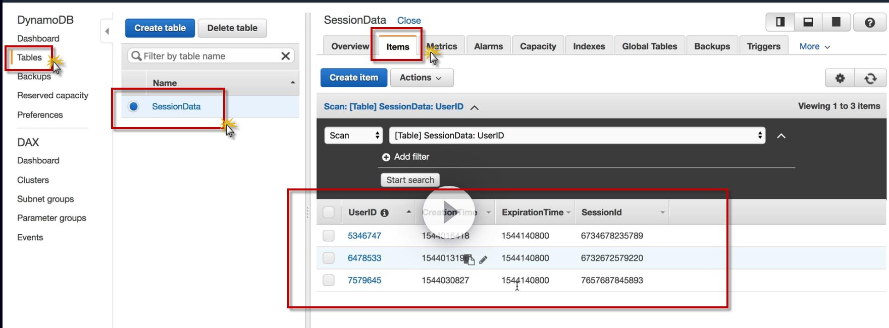This screenshot has width=889, height=328.
Task: Open DynamoDB Dashboard in sidebar
Action: coord(38,38)
